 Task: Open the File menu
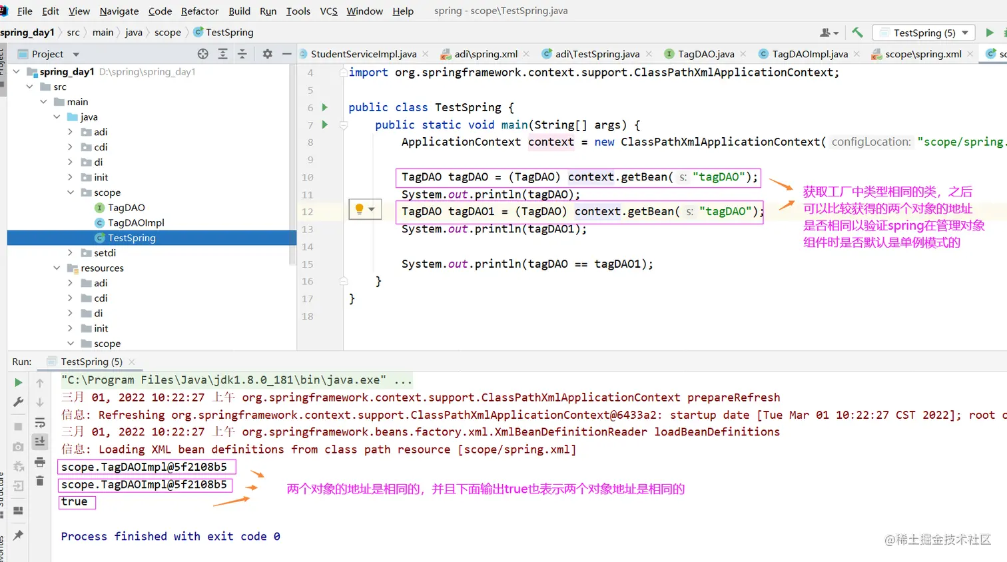click(25, 11)
